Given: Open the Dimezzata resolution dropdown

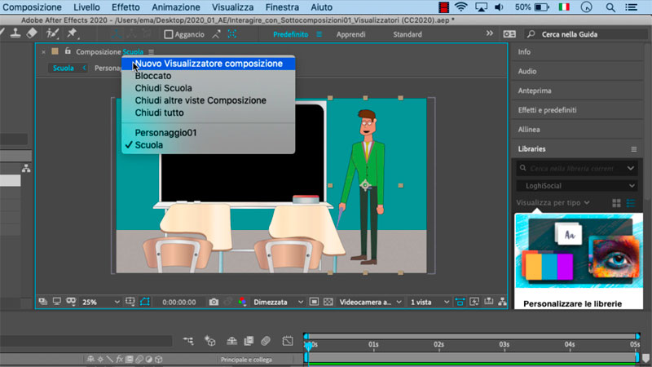Looking at the screenshot, I should (x=278, y=302).
